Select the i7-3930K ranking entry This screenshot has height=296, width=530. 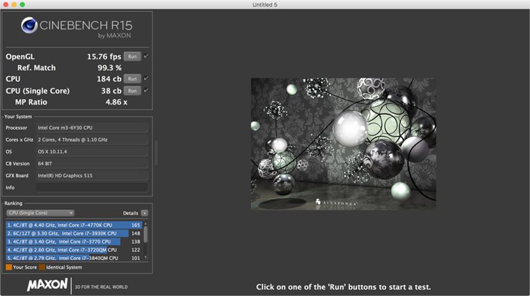click(x=74, y=233)
